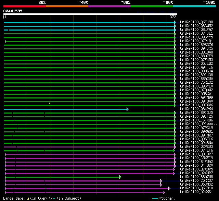Click the AV441595 query name

13,11
